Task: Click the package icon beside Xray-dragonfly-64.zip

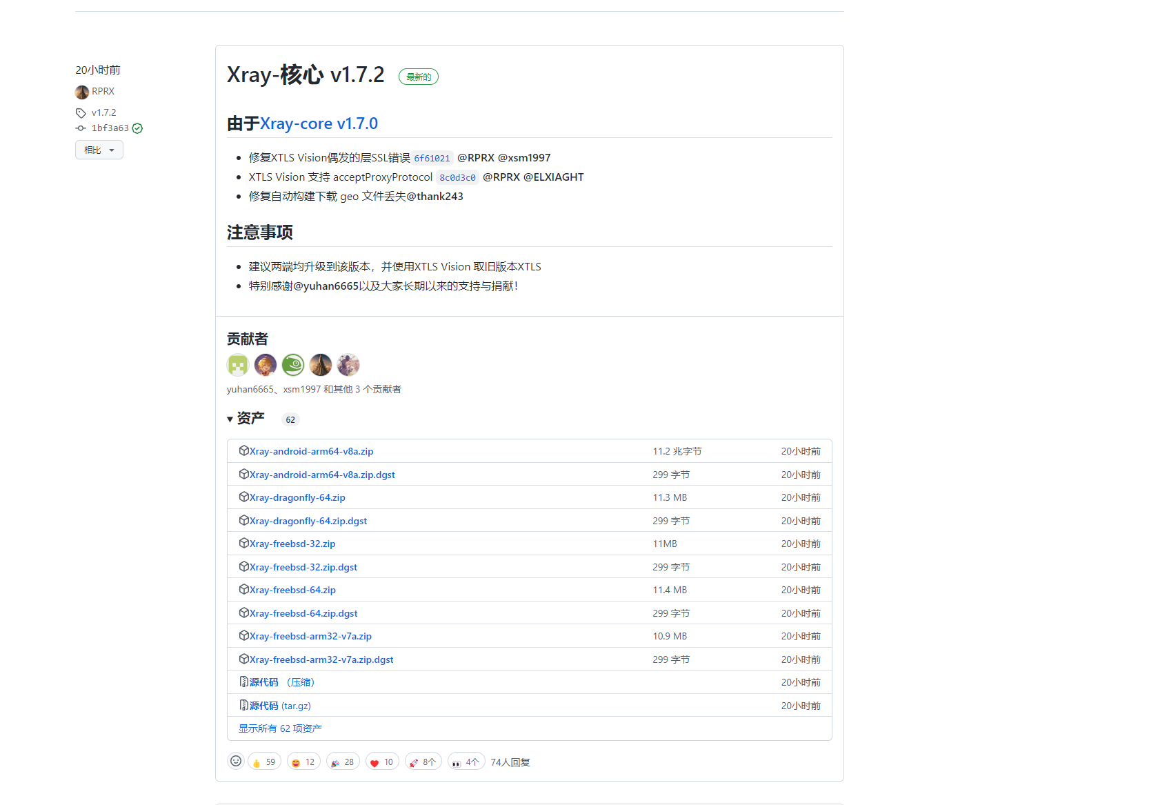Action: 245,497
